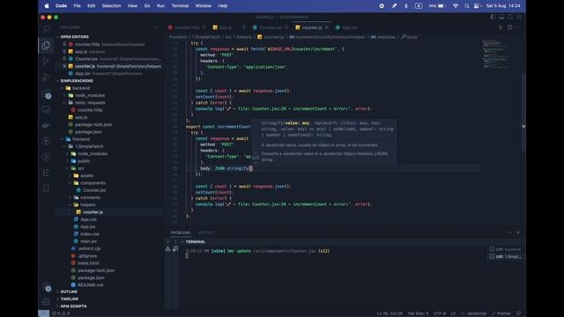This screenshot has width=564, height=317.
Task: Open the macOS Control Center
Action: click(478, 6)
